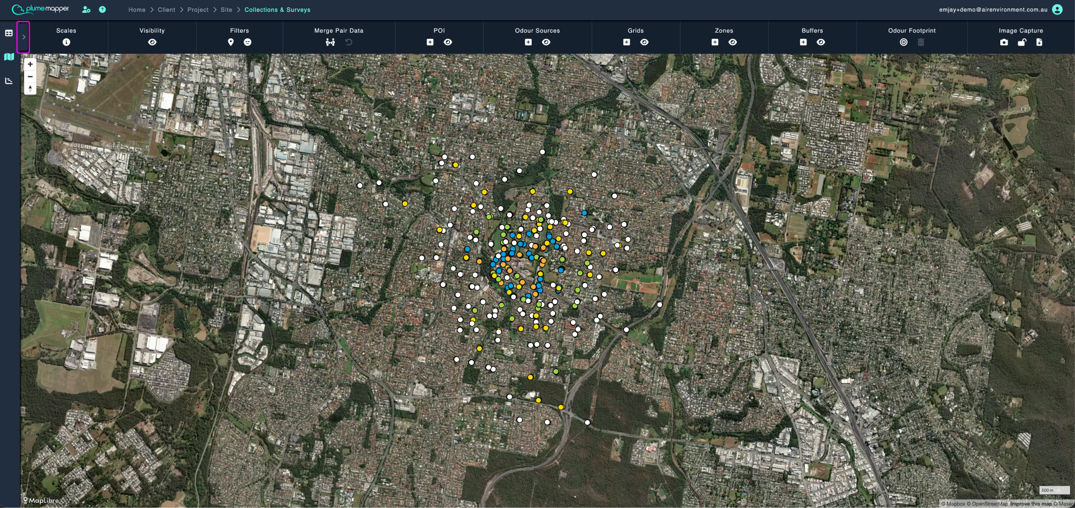Capture image with camera icon
This screenshot has height=508, width=1075.
pos(1004,42)
